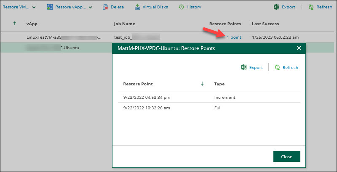
Task: Click main toolbar Refresh arrows icon
Action: coord(311,7)
